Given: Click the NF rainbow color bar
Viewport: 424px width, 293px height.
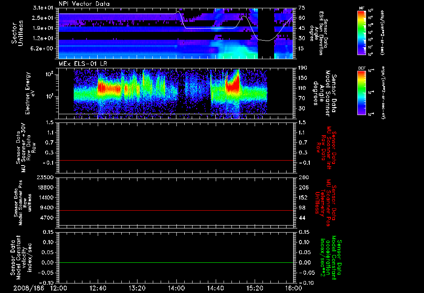Looking at the screenshot, I should click(361, 32).
